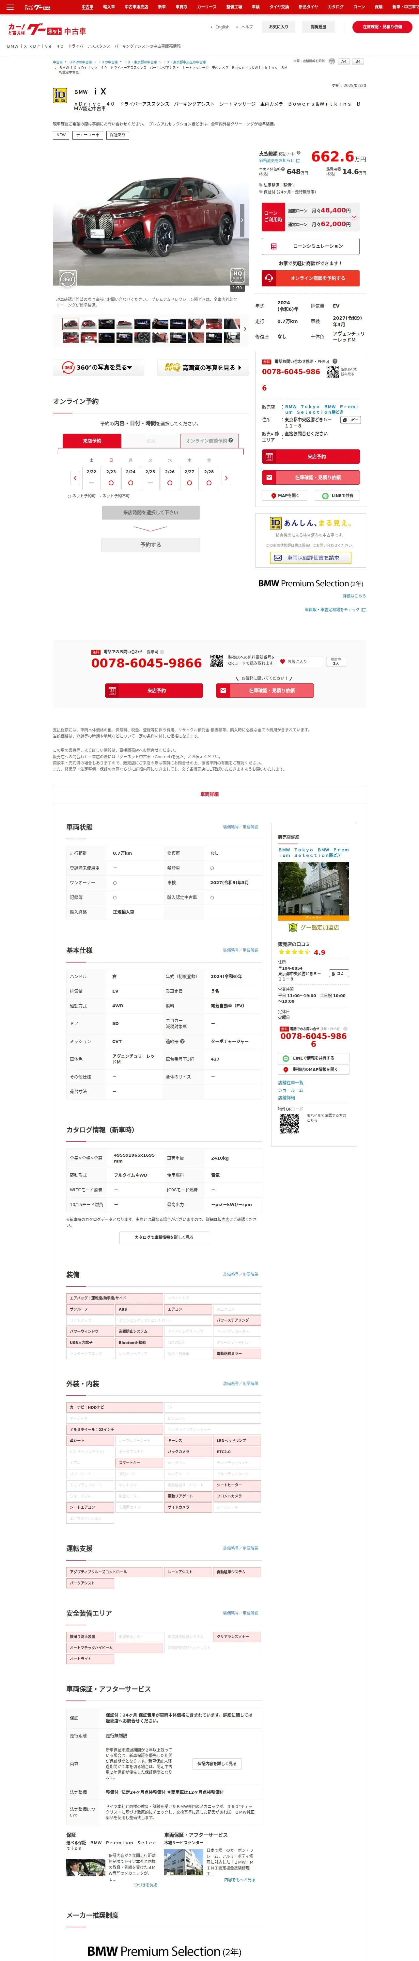Expand dealer photo caption つづきを見る
This screenshot has width=419, height=1961.
146,1885
